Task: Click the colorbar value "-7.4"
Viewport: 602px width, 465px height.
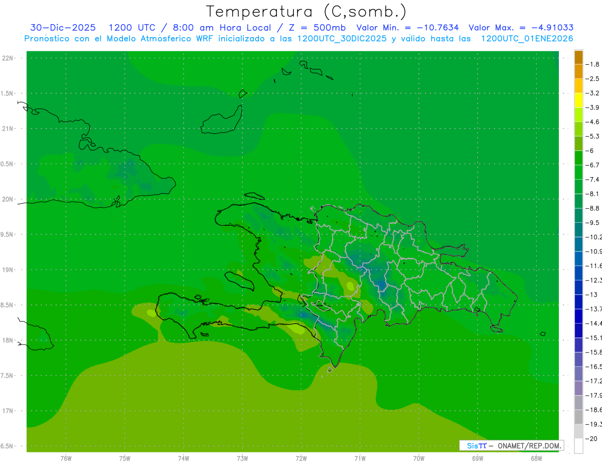Action: (593, 180)
